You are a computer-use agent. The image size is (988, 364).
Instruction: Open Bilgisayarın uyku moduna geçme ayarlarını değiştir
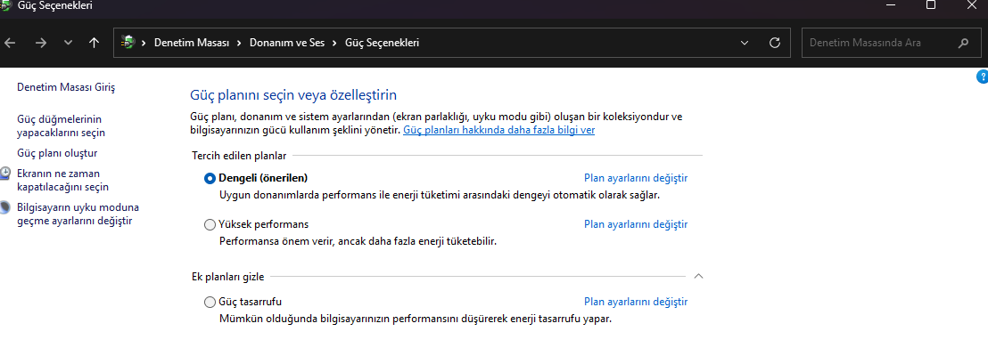pos(78,214)
